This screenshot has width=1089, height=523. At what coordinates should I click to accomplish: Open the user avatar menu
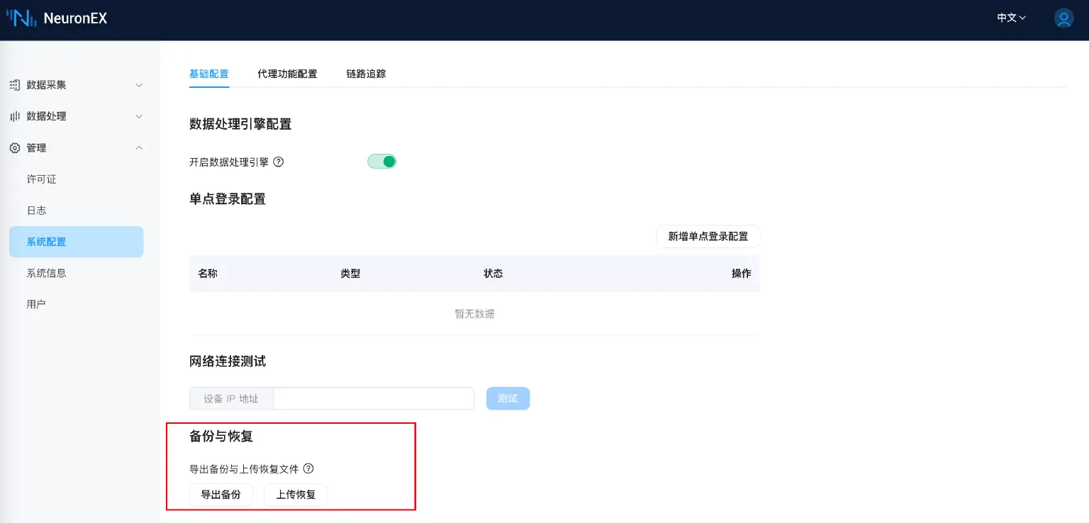pos(1063,18)
